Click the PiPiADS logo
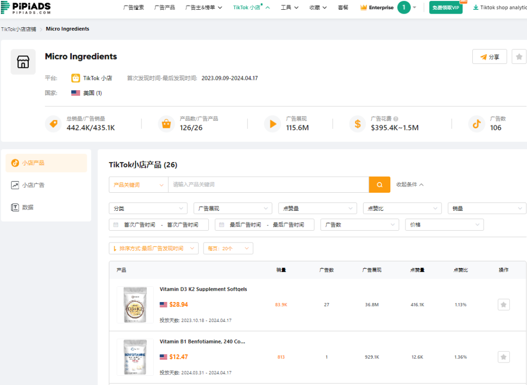 [26, 7]
